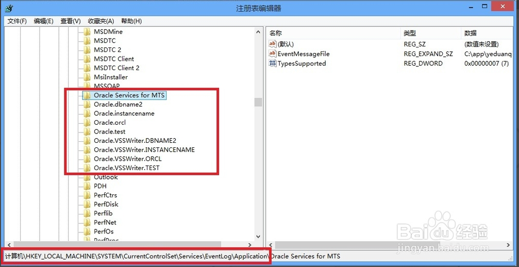Click the Oracle.VSSWriter.TEST folder icon
Screen dimensions: 519x267
tap(87, 168)
